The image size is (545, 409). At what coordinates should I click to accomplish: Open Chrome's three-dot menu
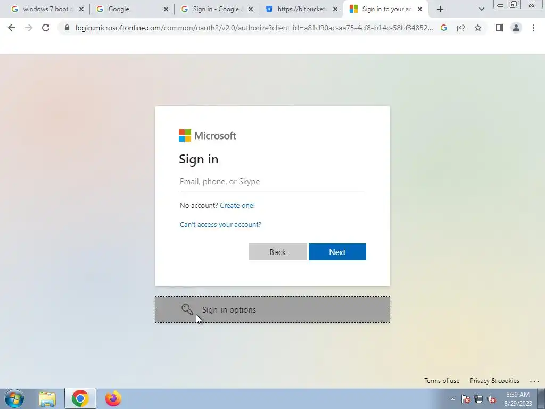click(x=533, y=28)
